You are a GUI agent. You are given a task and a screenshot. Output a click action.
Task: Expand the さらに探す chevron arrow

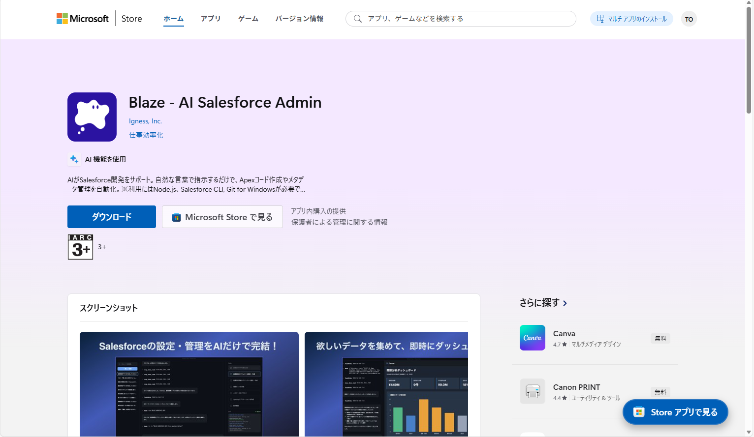565,303
